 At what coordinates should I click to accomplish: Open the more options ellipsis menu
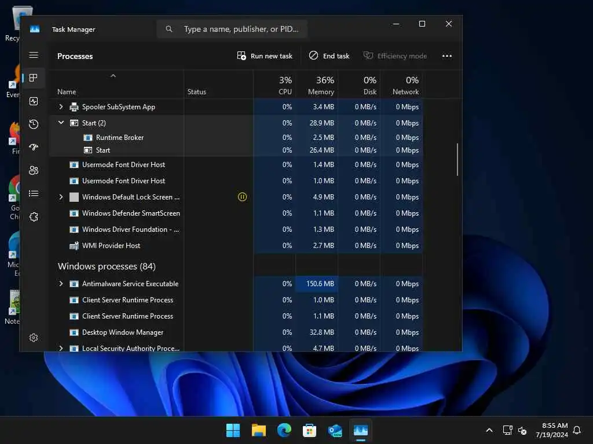click(447, 56)
